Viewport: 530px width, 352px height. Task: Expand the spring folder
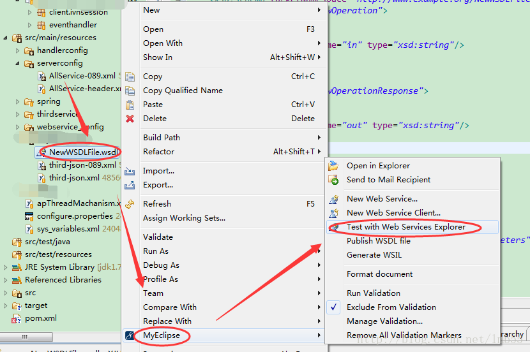(18, 101)
